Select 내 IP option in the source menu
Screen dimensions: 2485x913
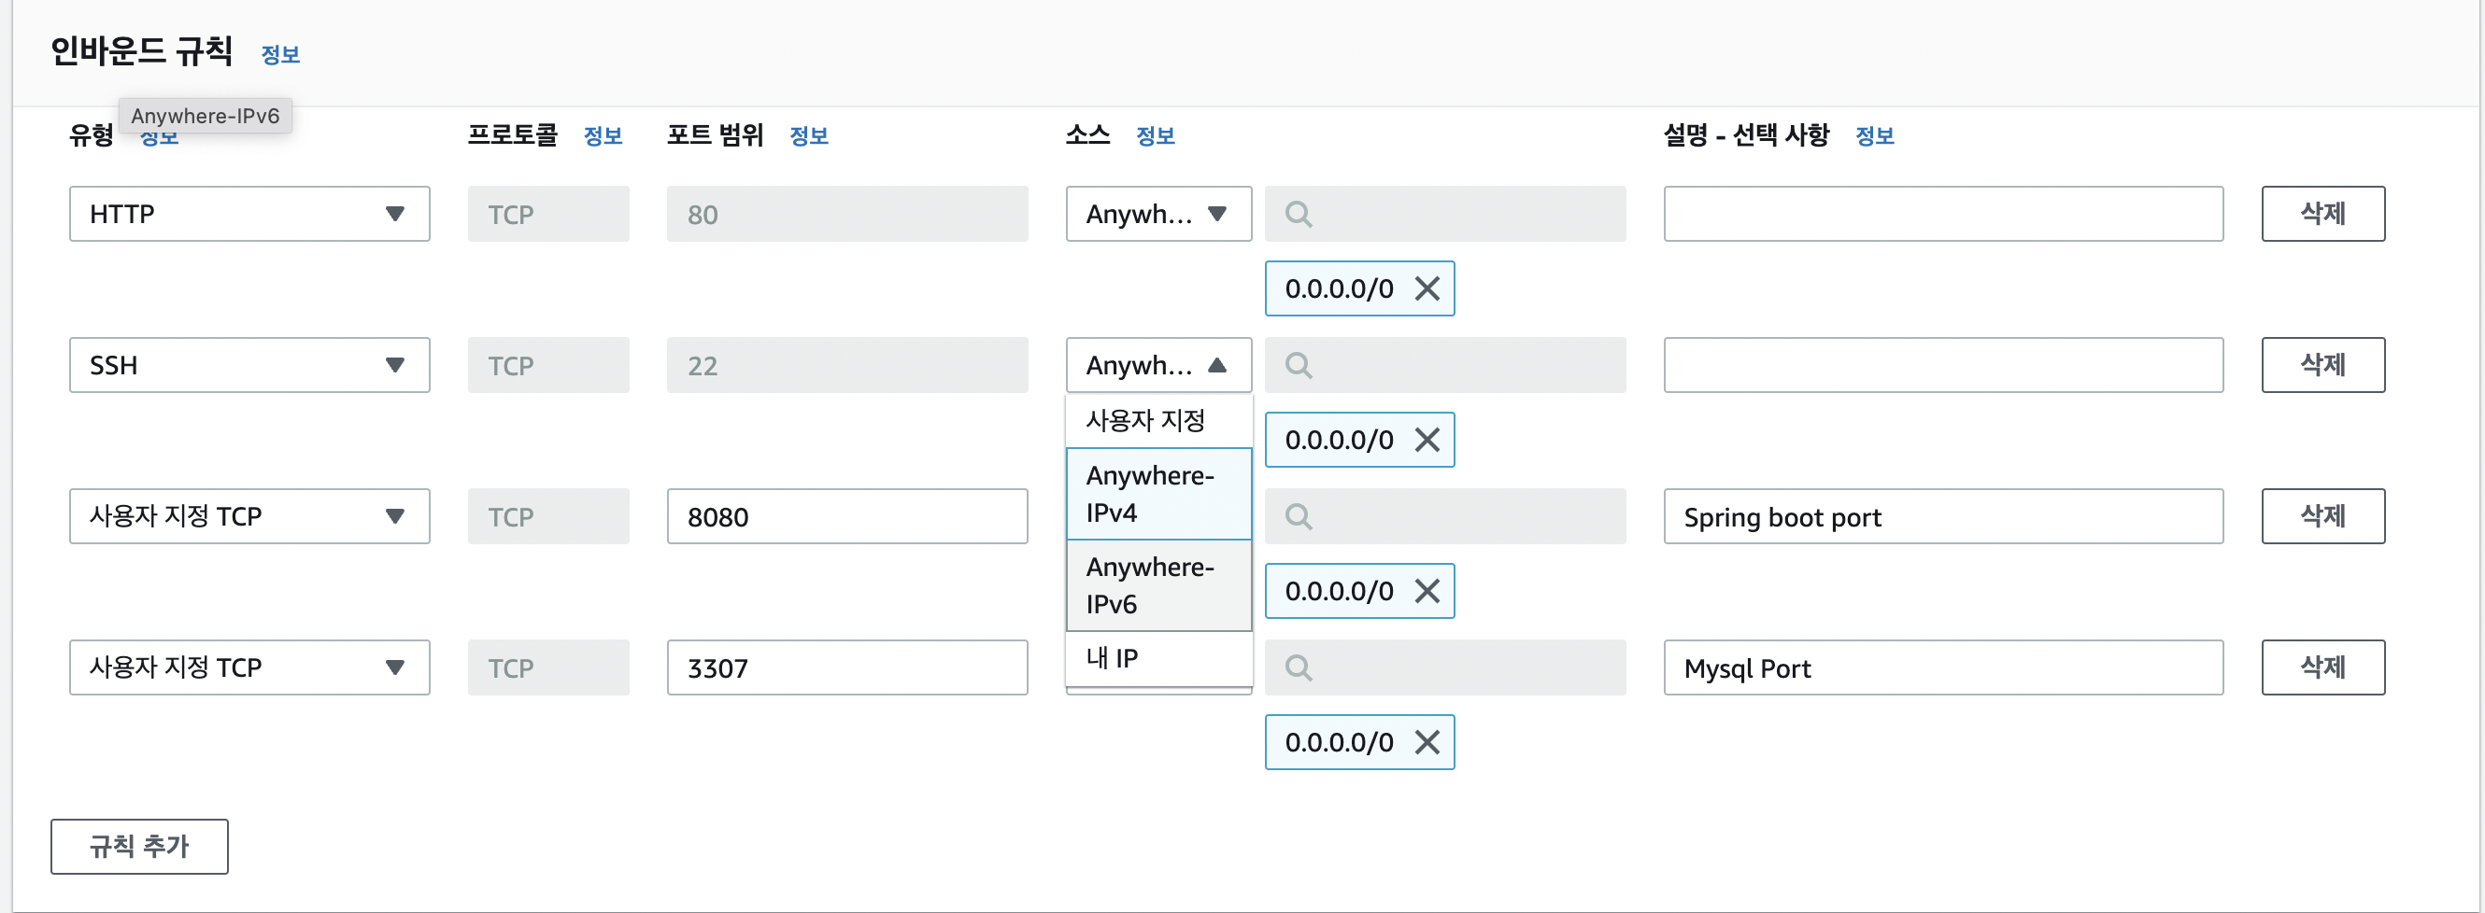1157,658
